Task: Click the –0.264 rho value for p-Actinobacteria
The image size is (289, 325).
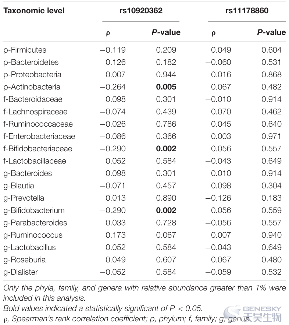Action: pyautogui.click(x=113, y=87)
